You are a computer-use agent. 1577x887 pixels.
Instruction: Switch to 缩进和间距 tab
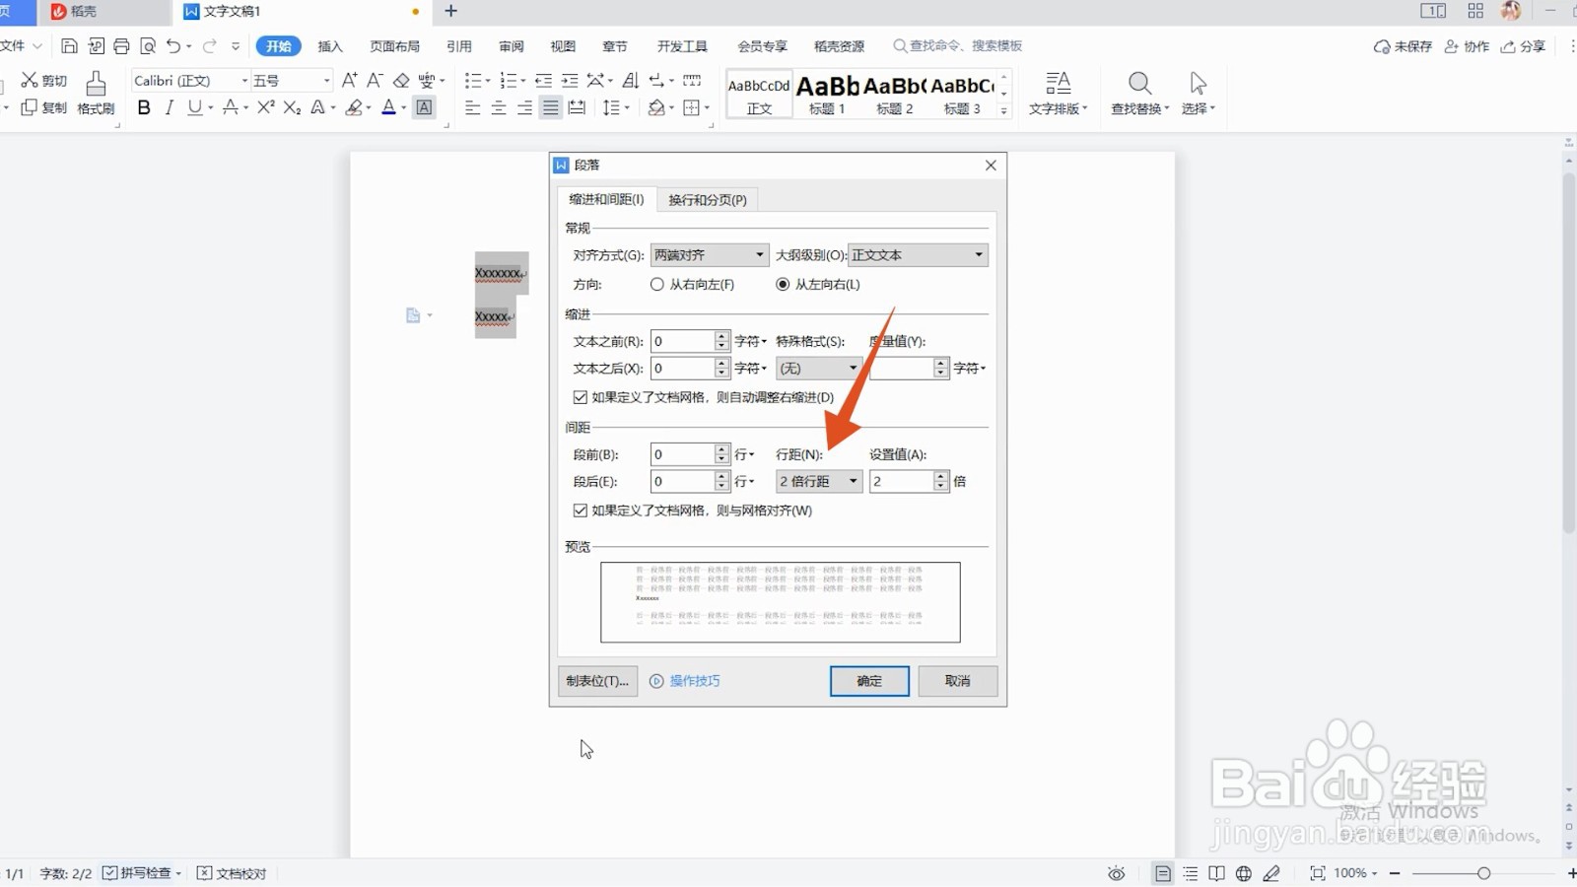(x=606, y=199)
